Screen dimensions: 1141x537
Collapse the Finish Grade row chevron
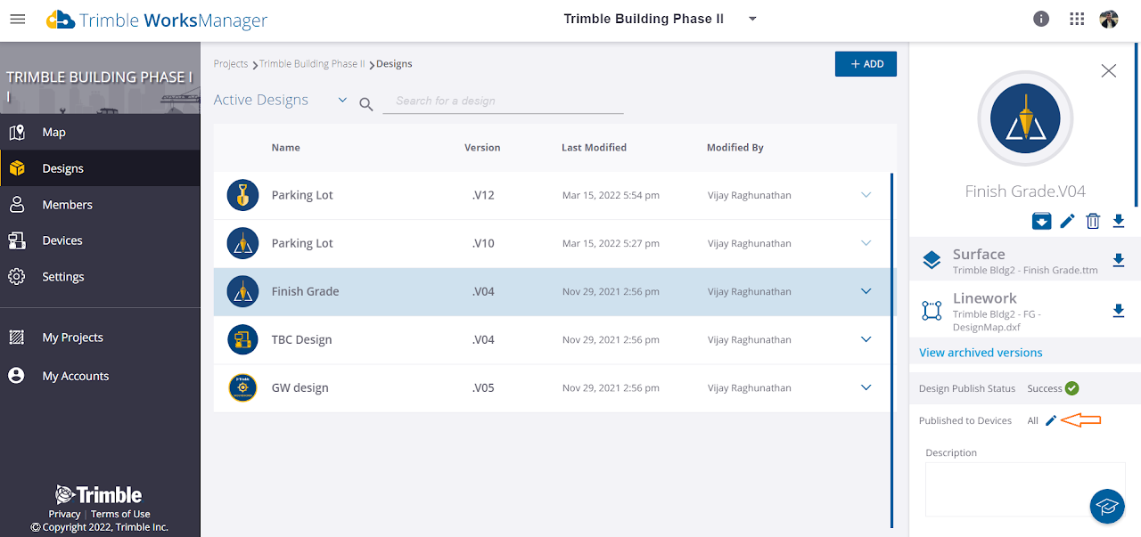pos(866,291)
